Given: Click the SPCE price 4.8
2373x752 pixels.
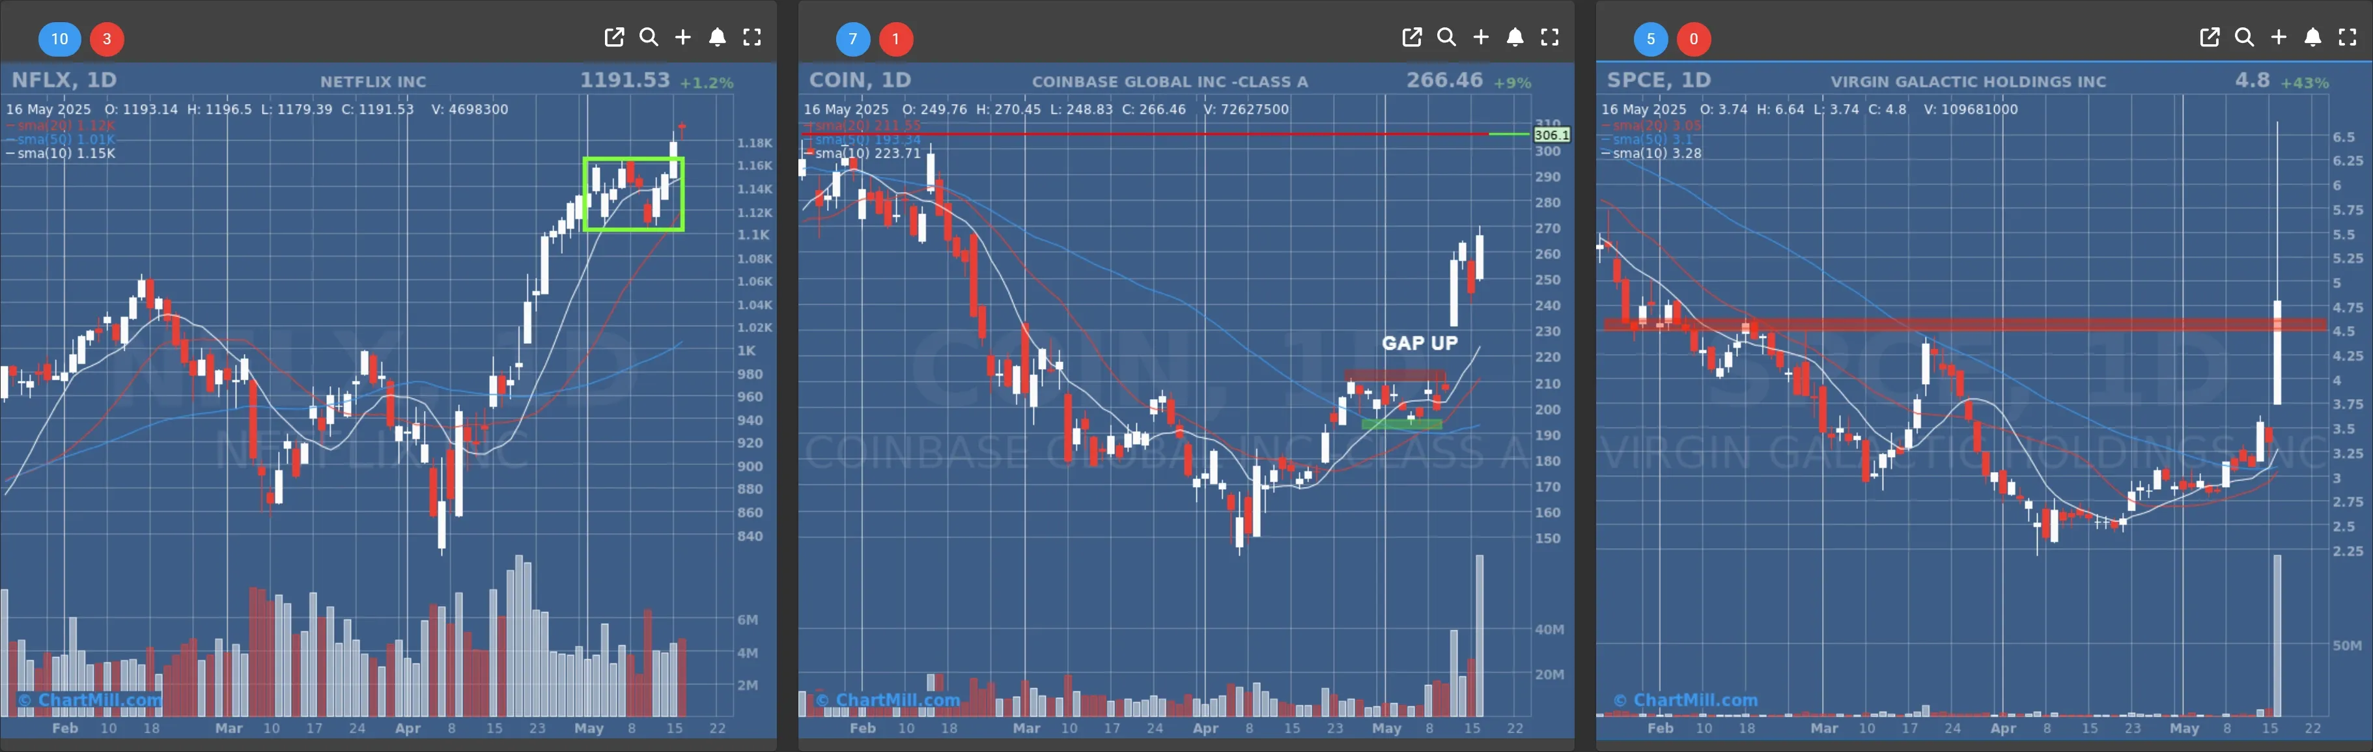Looking at the screenshot, I should coord(2253,80).
